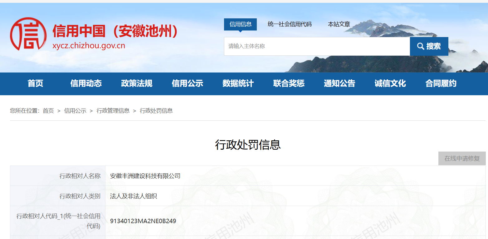Select the 信用信息 search tab
488x239 pixels.
coord(240,24)
